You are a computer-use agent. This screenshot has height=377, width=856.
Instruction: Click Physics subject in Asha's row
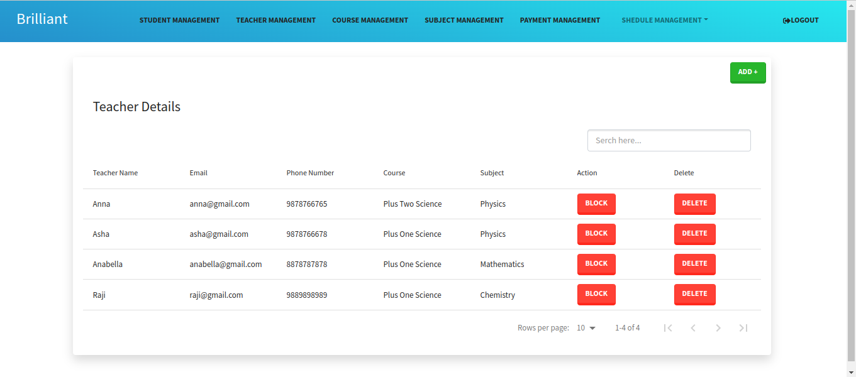point(492,234)
